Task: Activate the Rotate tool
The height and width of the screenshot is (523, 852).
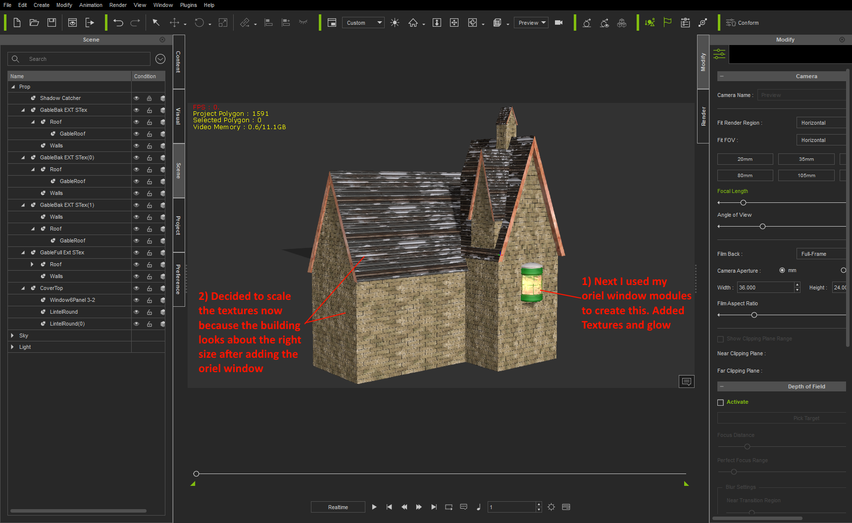Action: coord(199,23)
